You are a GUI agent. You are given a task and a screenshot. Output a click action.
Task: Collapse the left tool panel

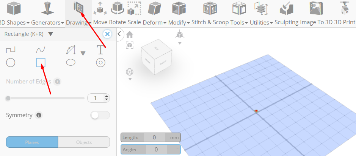(119, 34)
